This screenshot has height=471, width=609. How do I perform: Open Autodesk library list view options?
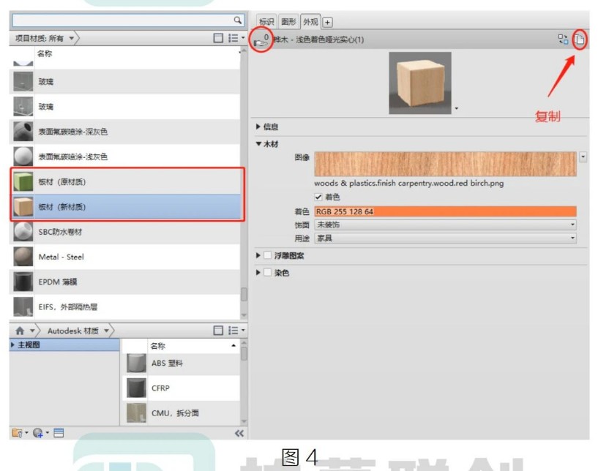[x=236, y=330]
